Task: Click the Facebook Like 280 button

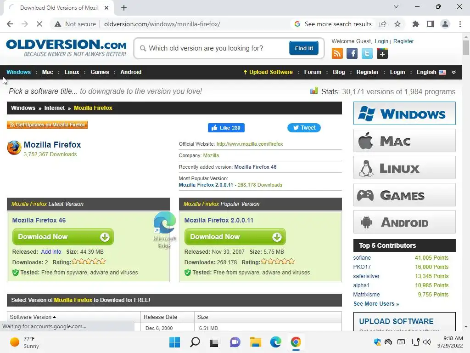Action: pos(226,128)
